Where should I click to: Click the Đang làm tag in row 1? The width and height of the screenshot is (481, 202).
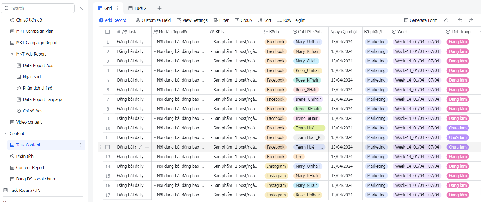(x=458, y=42)
